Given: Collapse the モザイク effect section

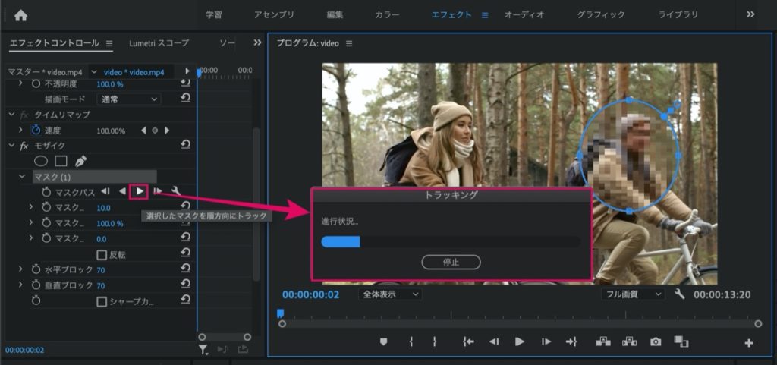Looking at the screenshot, I should coord(12,146).
